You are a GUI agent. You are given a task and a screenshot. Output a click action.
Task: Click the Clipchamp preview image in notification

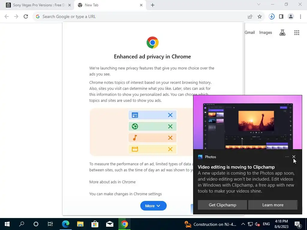248,122
